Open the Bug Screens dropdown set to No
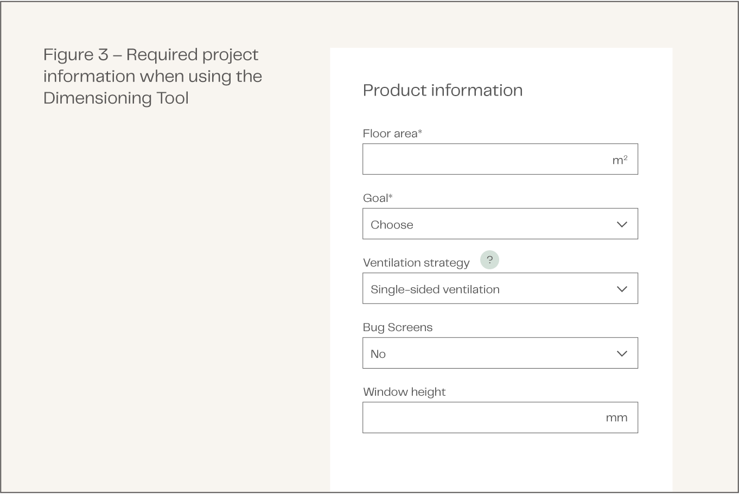The image size is (739, 494). pyautogui.click(x=488, y=353)
